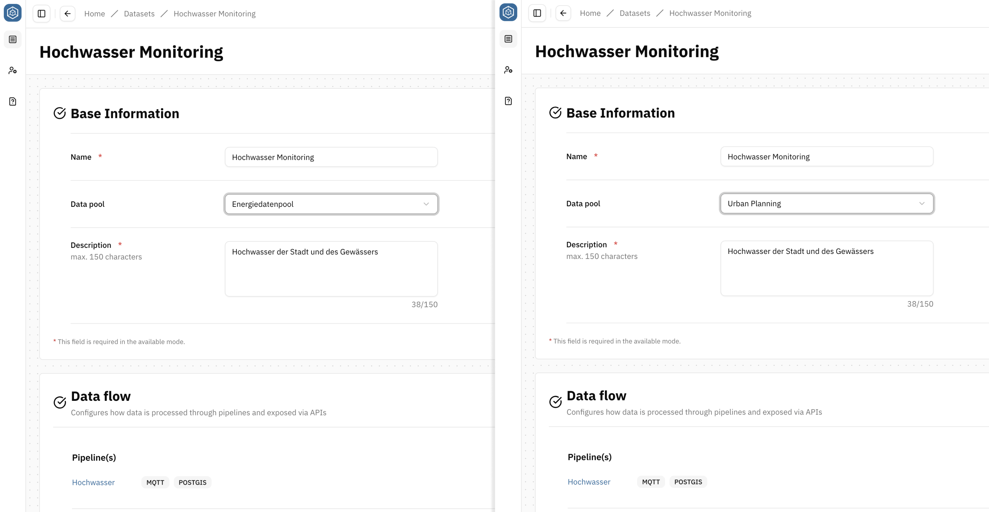Click required field note in left window

119,342
